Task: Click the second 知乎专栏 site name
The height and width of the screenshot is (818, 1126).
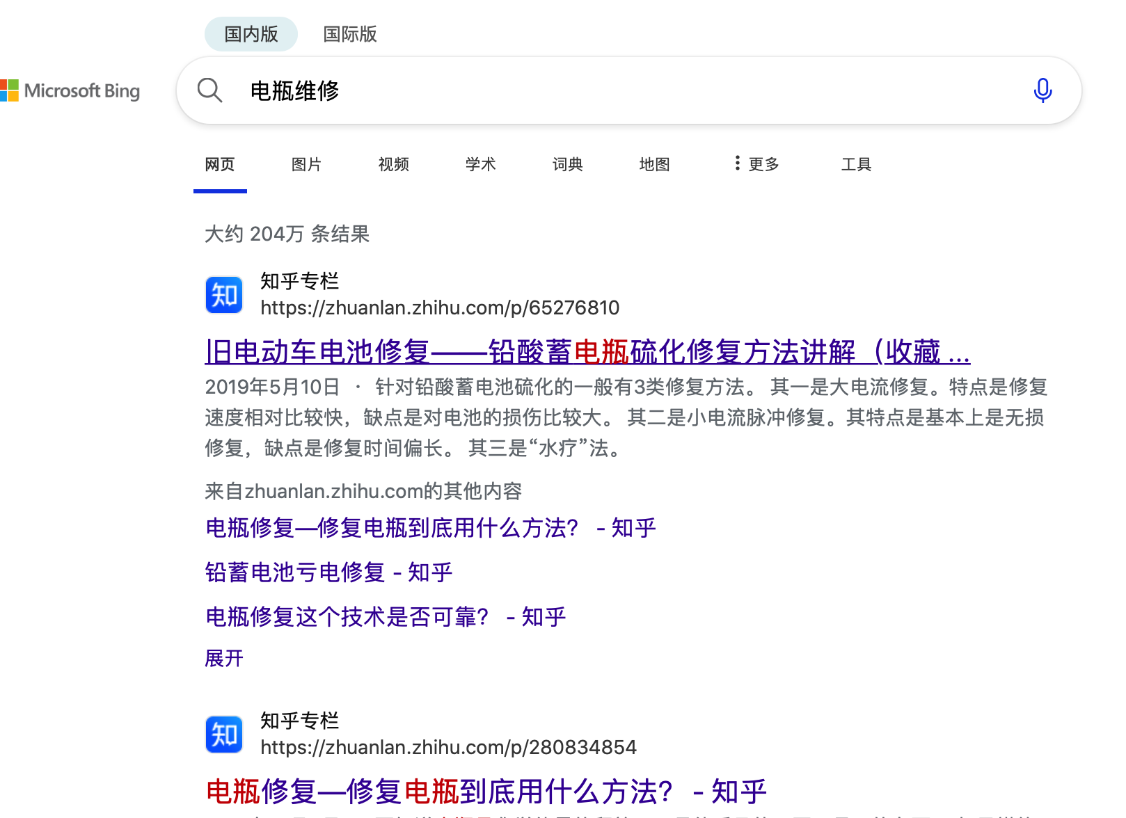Action: coord(299,721)
